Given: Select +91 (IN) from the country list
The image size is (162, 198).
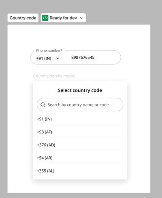Looking at the screenshot, I should pos(80,119).
